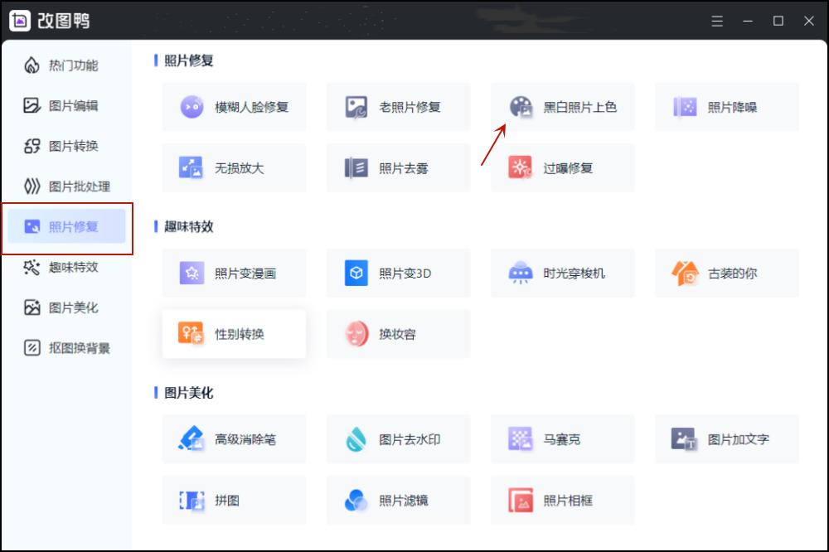
Task: Launch the 照片降噪 noise reduction feature
Action: [726, 107]
